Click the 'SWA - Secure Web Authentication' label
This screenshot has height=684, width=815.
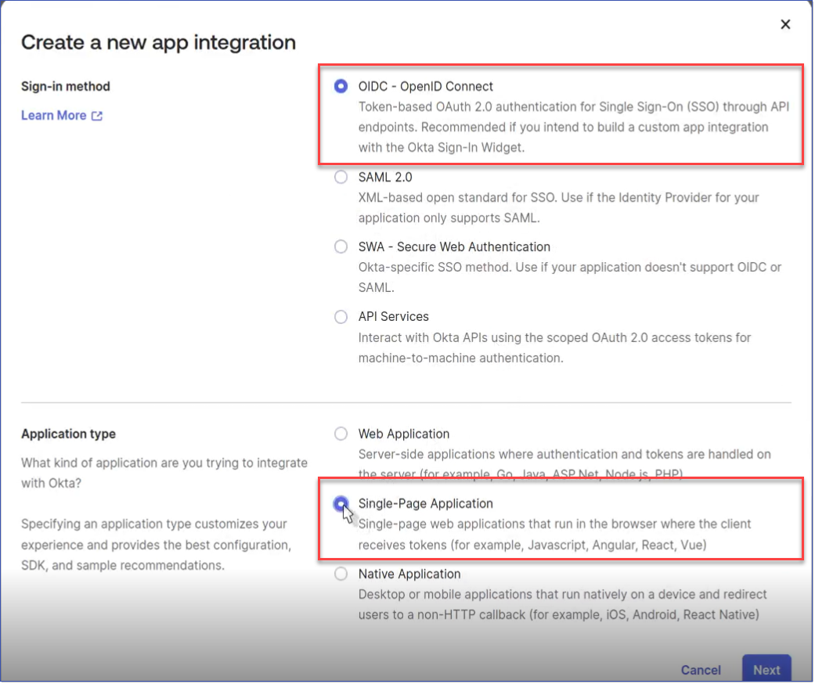click(454, 247)
